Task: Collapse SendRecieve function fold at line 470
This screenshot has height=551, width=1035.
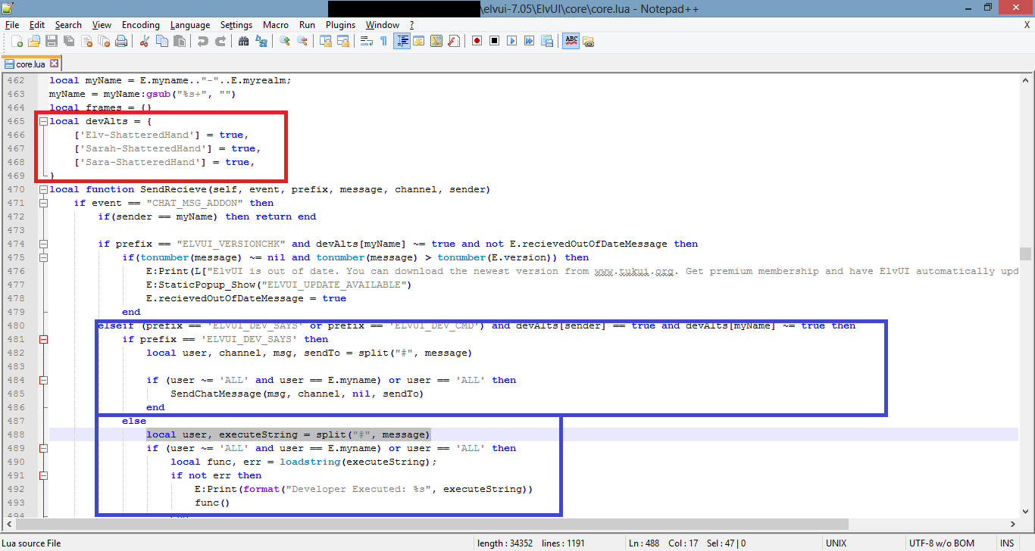Action: click(43, 190)
